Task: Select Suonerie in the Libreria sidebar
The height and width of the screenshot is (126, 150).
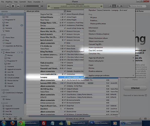Action: point(9,28)
